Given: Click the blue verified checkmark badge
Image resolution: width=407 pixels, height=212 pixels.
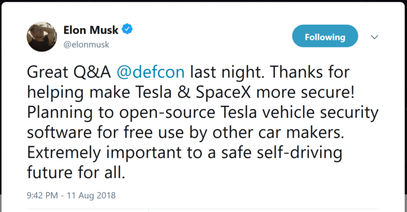Looking at the screenshot, I should coord(127,29).
